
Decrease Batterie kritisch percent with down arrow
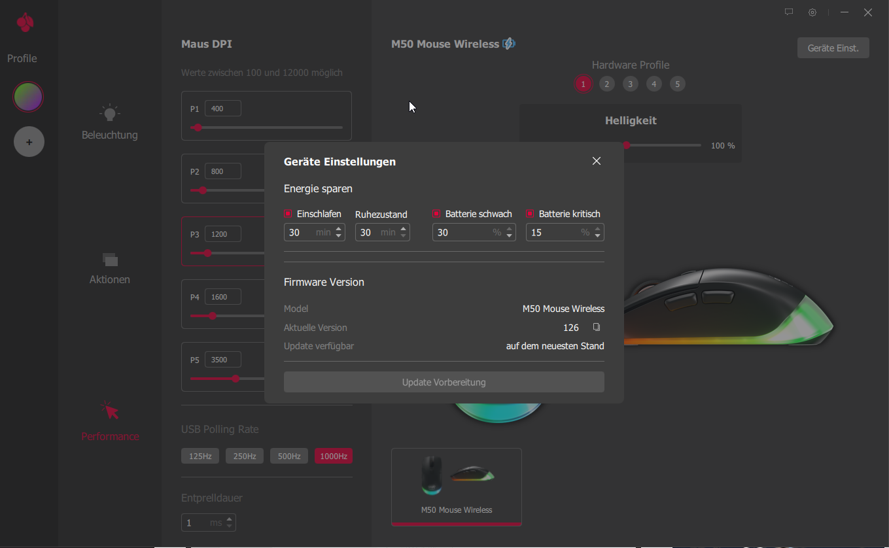(x=597, y=236)
